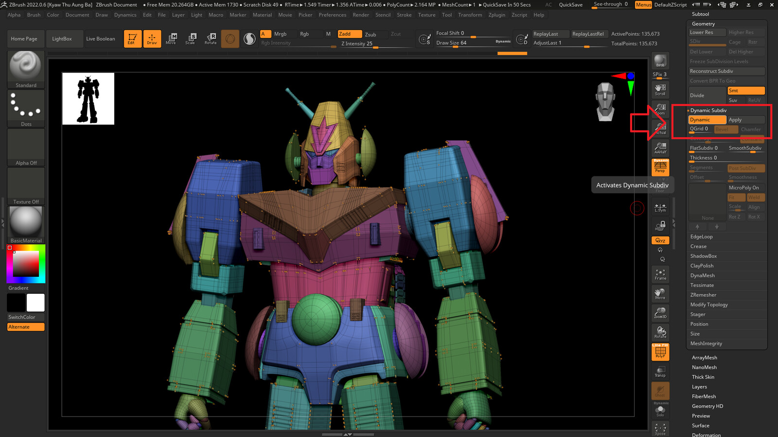Toggle the Dynamic subdivision button
This screenshot has width=778, height=437.
click(x=707, y=120)
